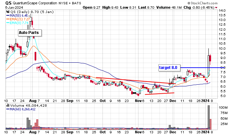Click the volume bars icon beside Volume label
The width and height of the screenshot is (233, 135).
[8, 105]
